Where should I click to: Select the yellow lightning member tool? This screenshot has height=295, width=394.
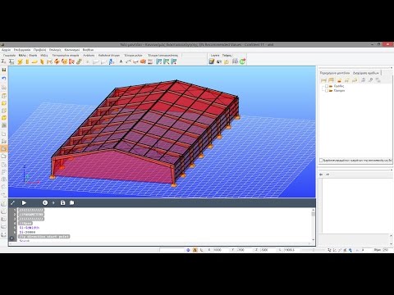pos(20,61)
